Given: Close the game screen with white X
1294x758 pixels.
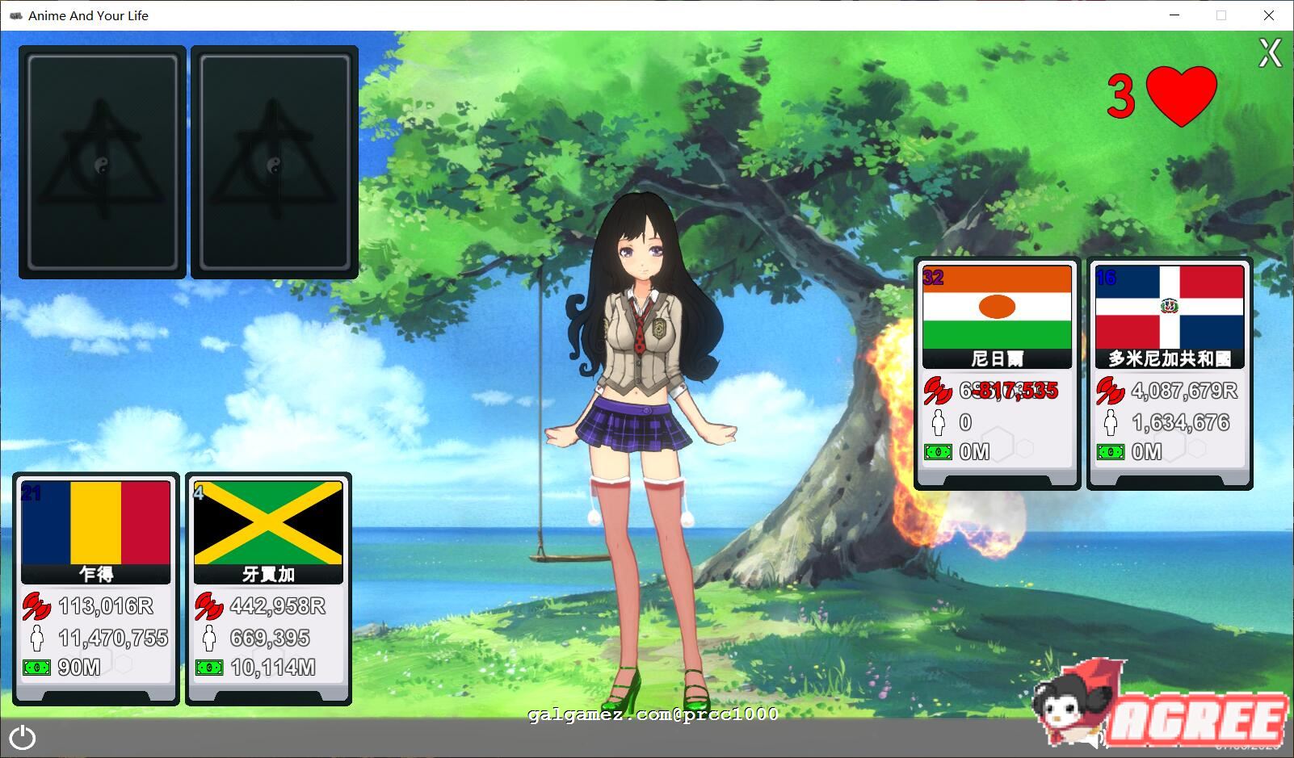Looking at the screenshot, I should (1270, 53).
